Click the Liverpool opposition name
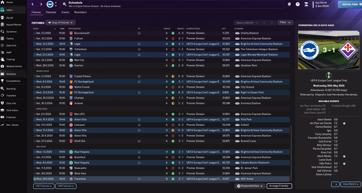Screen dimensions: 362x193 pyautogui.click(x=79, y=125)
